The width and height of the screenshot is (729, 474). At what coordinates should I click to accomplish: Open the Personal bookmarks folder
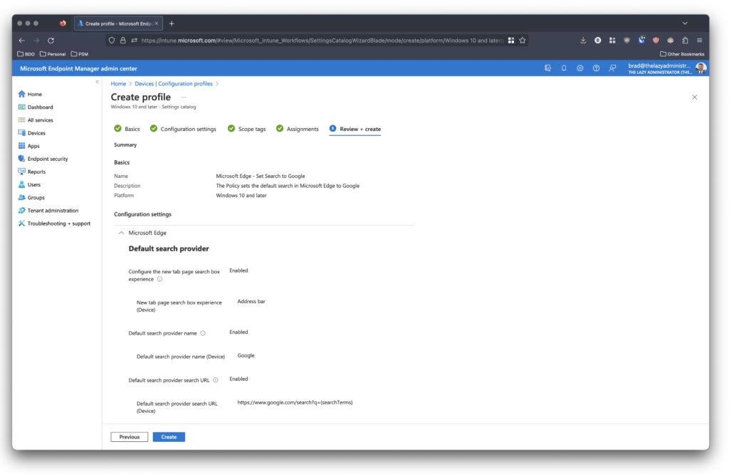53,54
